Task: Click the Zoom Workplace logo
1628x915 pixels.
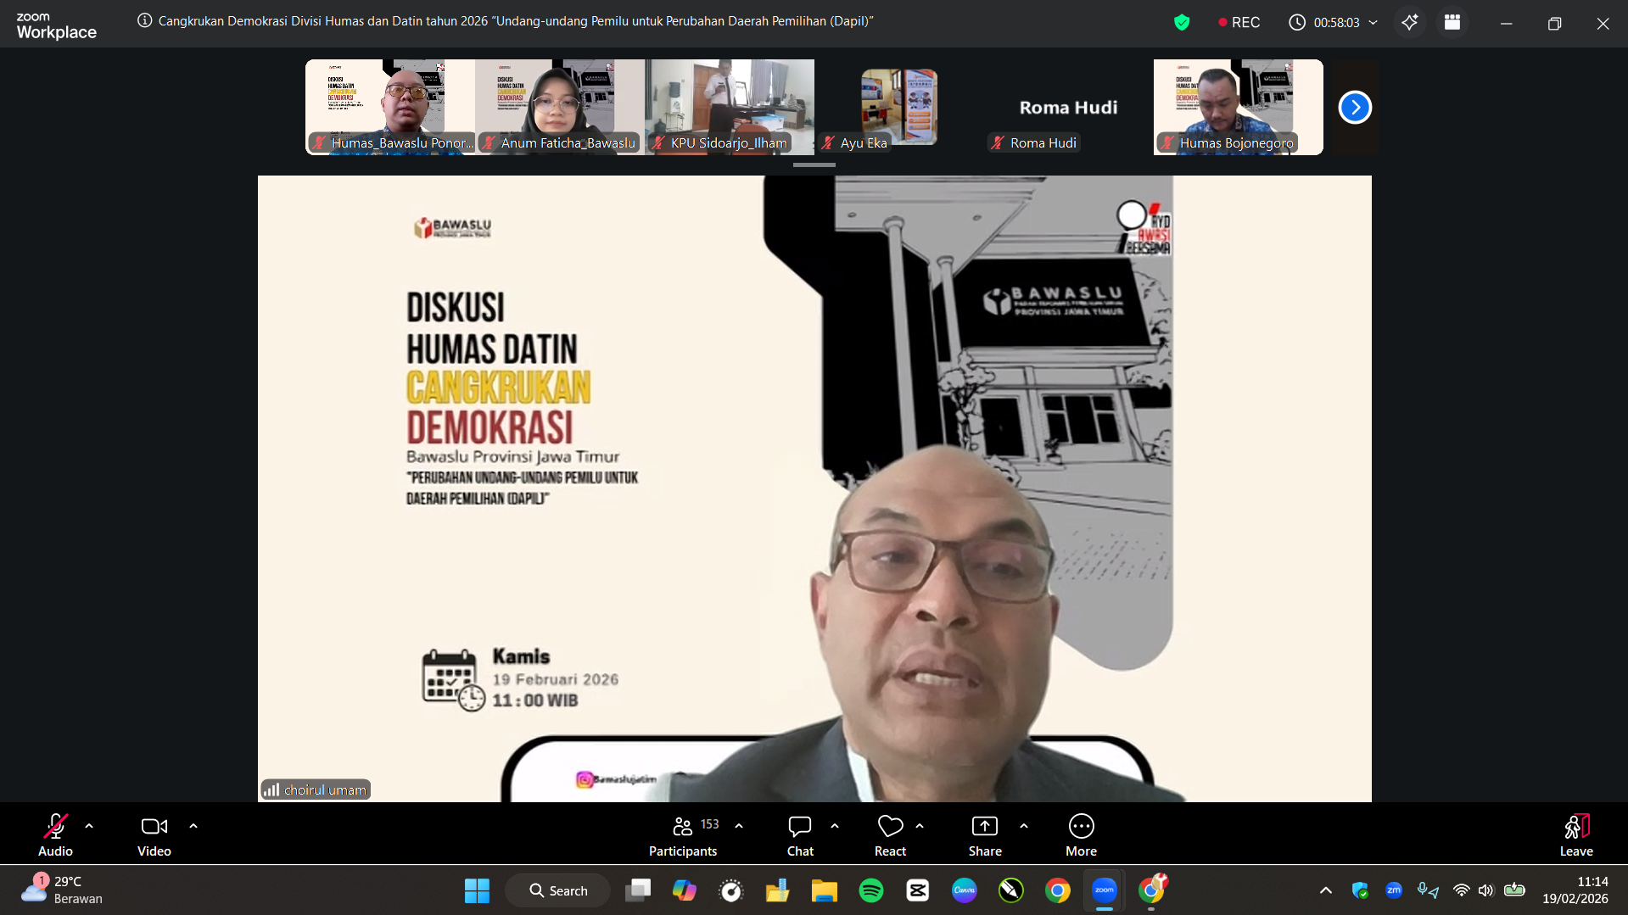Action: pyautogui.click(x=56, y=25)
